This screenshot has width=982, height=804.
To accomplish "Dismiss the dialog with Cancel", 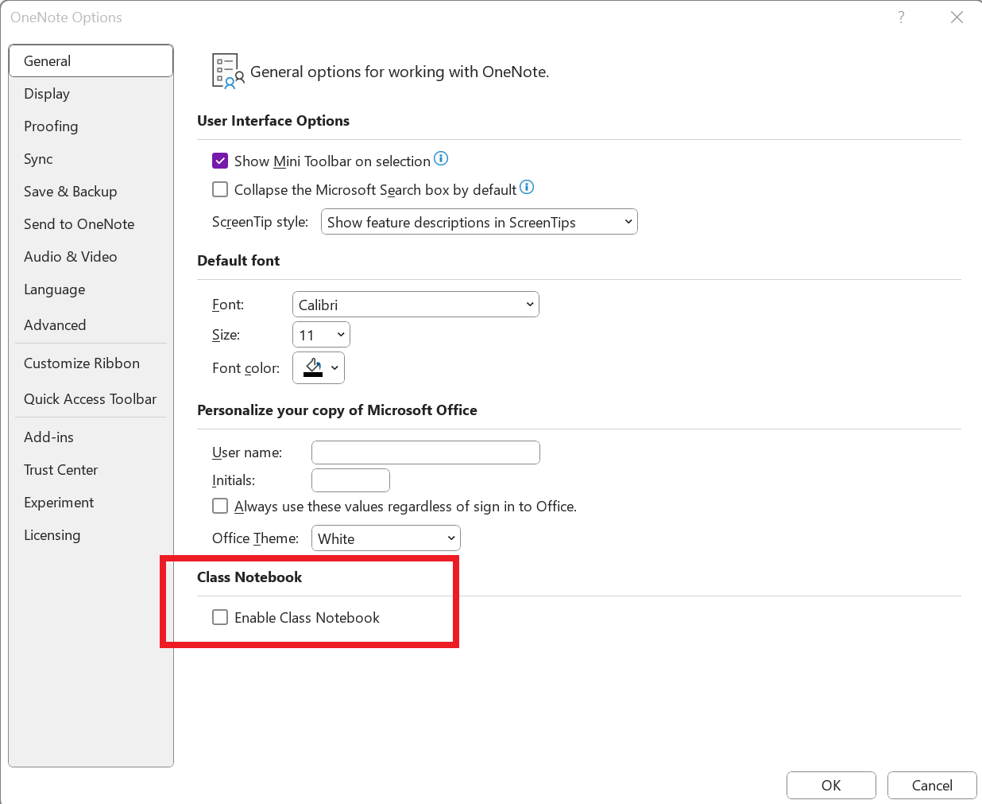I will 932,785.
